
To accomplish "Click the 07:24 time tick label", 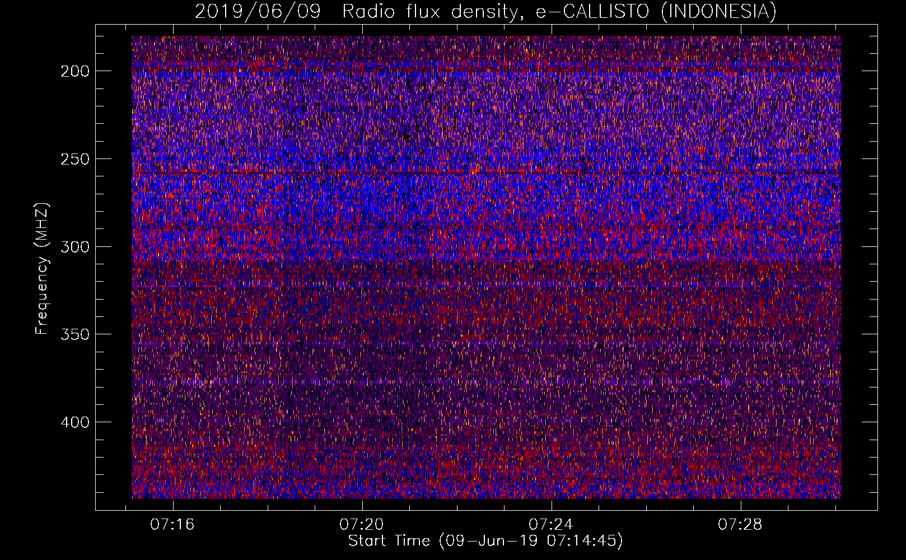I will pos(551,524).
